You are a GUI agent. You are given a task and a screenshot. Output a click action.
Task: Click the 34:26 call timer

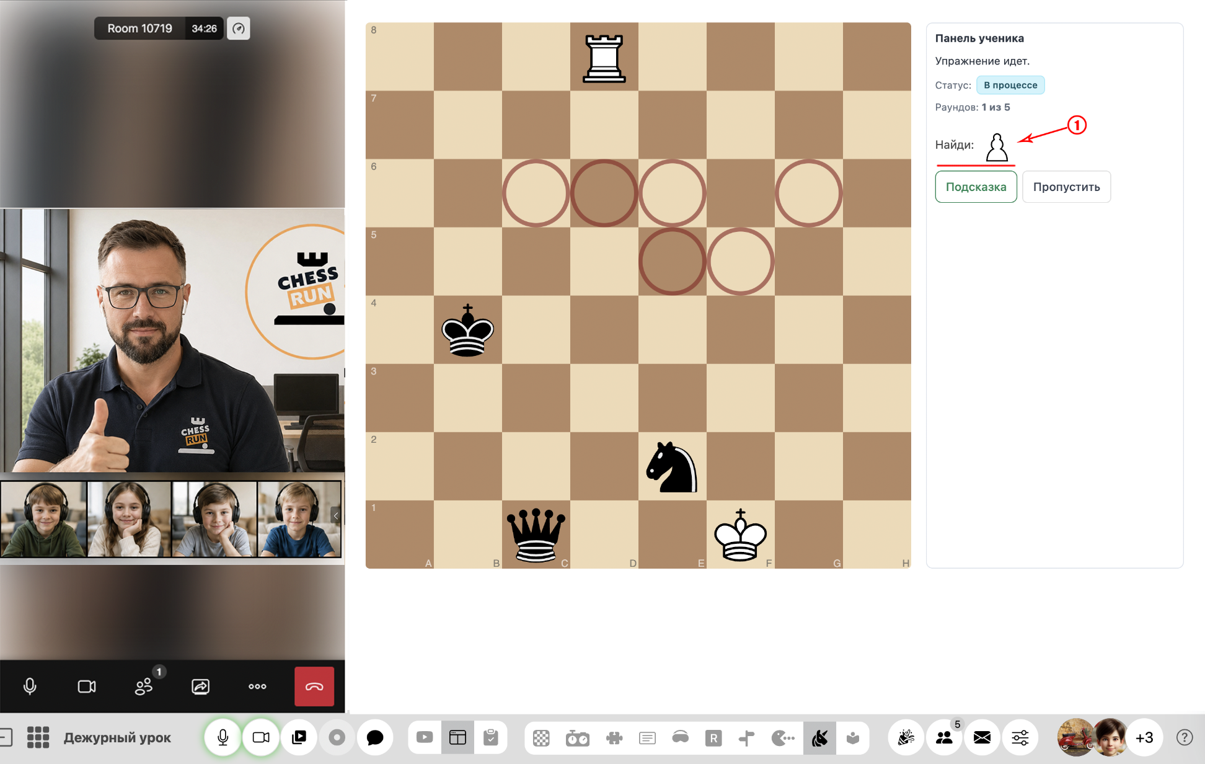[x=204, y=29]
